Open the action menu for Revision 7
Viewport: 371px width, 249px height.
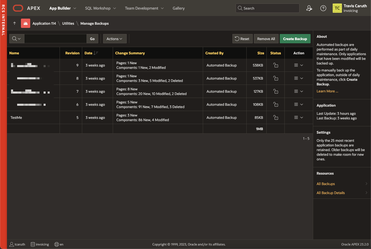299,92
